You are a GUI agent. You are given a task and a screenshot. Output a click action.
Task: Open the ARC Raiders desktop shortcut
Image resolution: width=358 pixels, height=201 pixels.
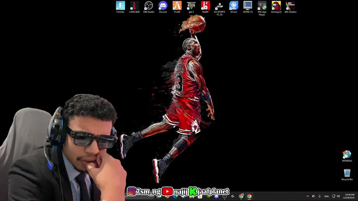290,7
